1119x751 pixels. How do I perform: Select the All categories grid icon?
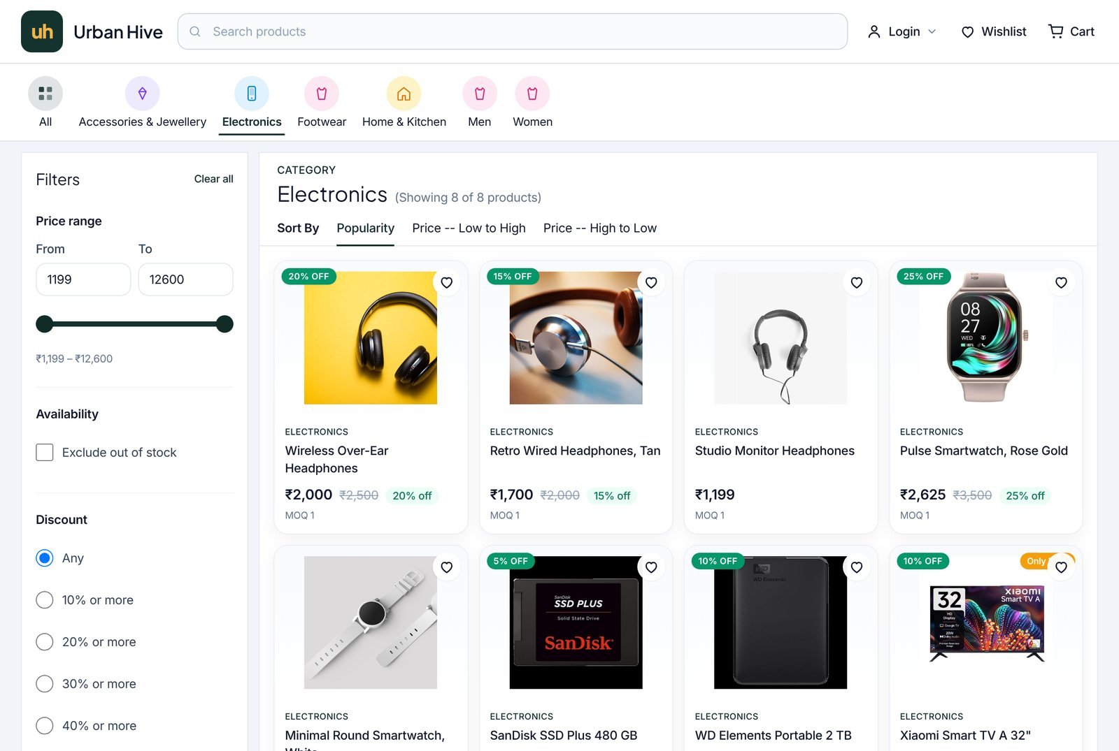(x=45, y=94)
